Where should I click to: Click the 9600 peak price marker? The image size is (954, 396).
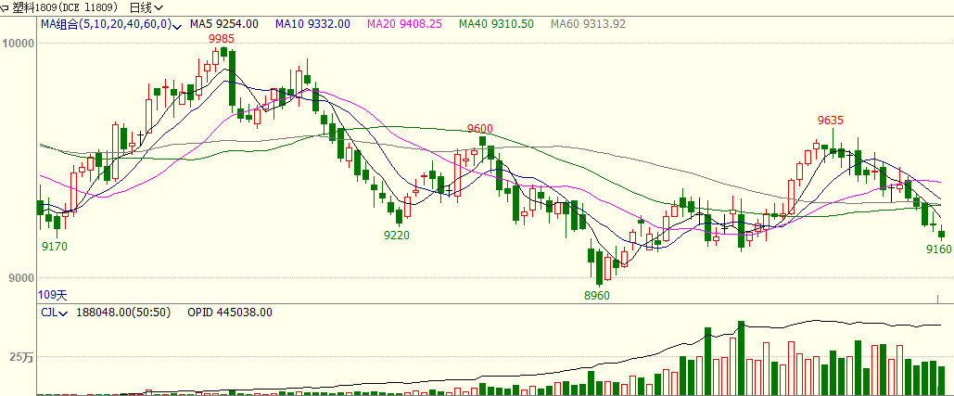click(479, 129)
